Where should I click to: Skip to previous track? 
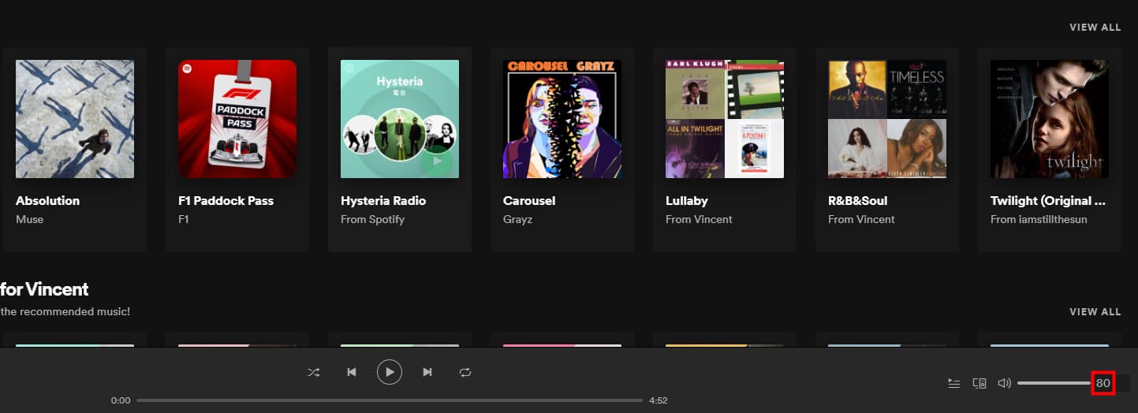tap(352, 372)
